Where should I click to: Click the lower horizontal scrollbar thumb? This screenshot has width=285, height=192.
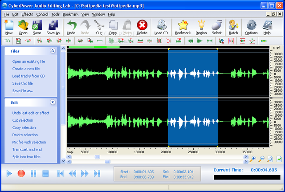click(x=108, y=161)
